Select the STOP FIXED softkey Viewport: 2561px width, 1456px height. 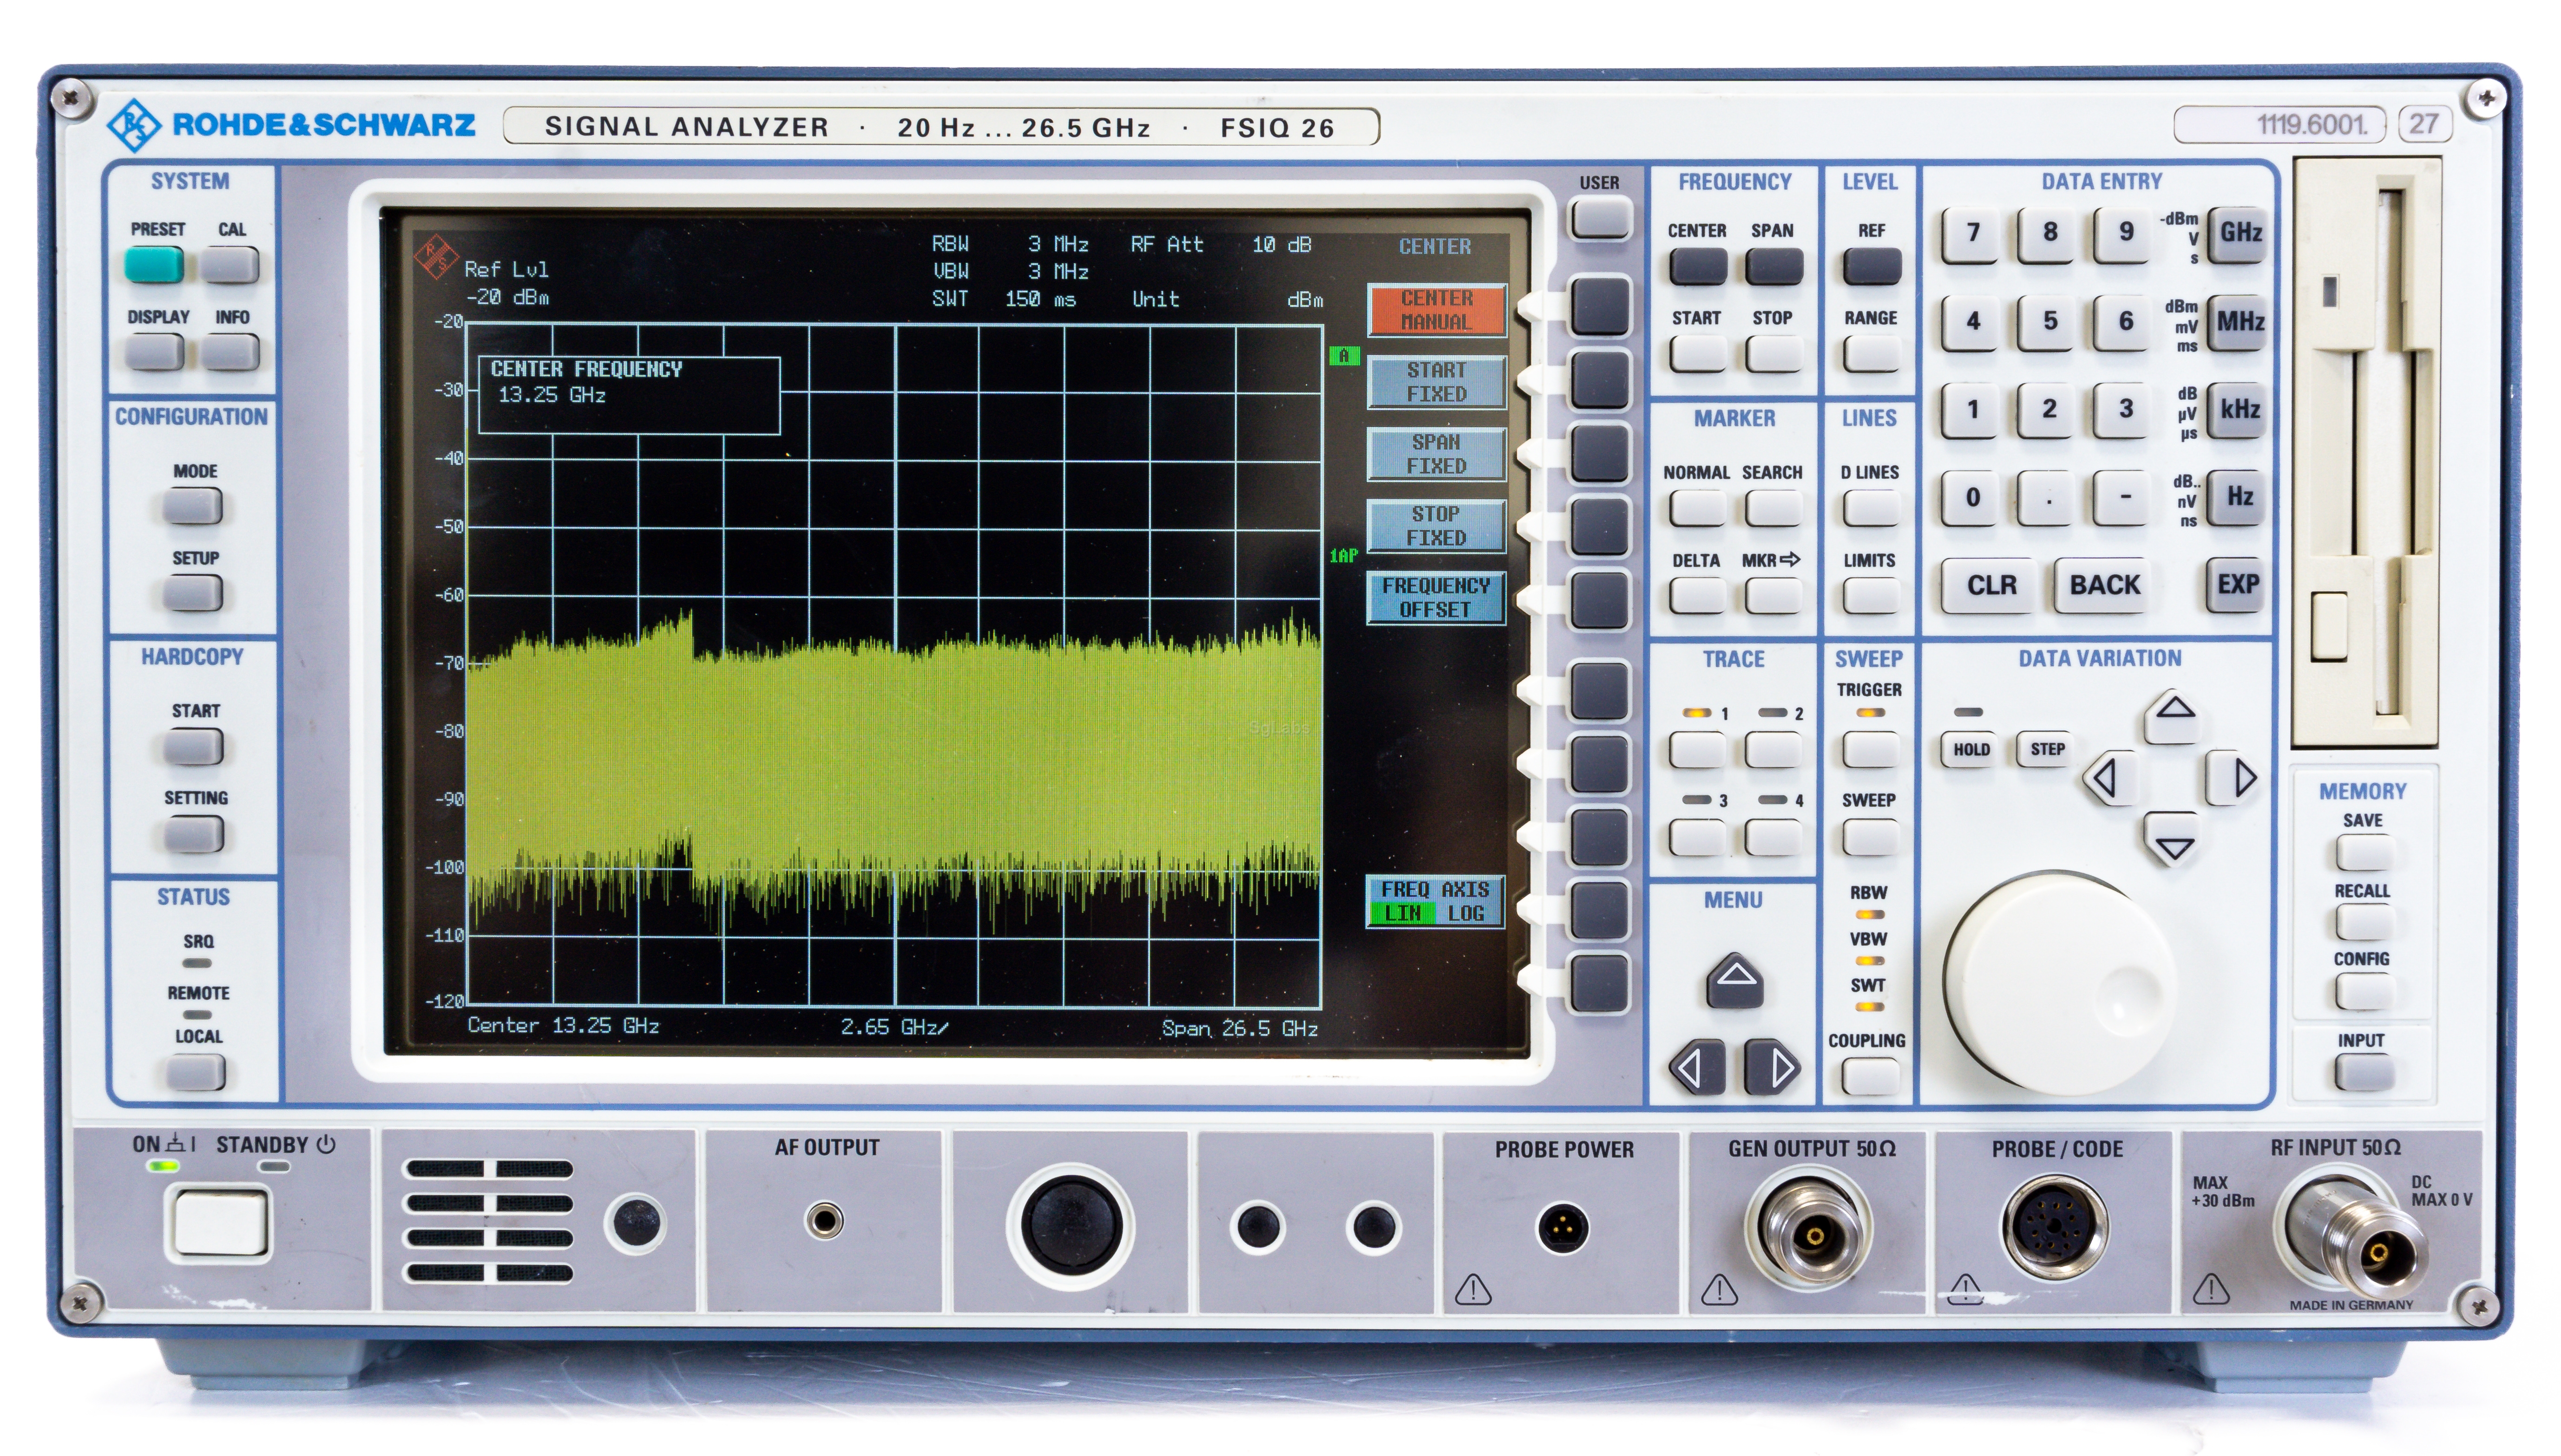(1436, 526)
